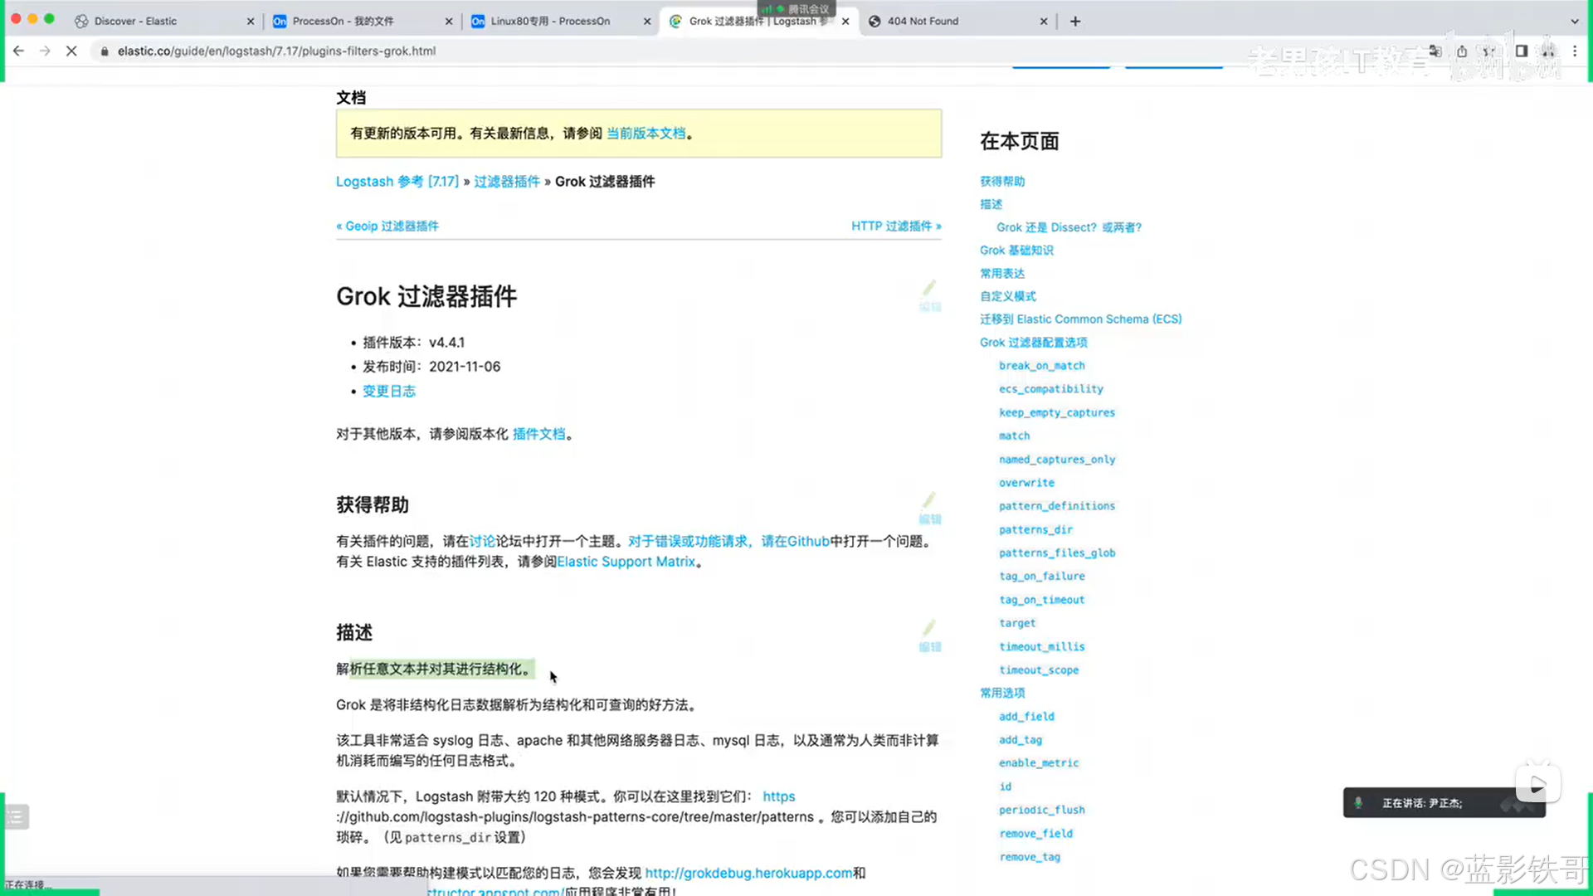Image resolution: width=1593 pixels, height=896 pixels.
Task: Jump to ecs_compatibility option
Action: (1050, 388)
